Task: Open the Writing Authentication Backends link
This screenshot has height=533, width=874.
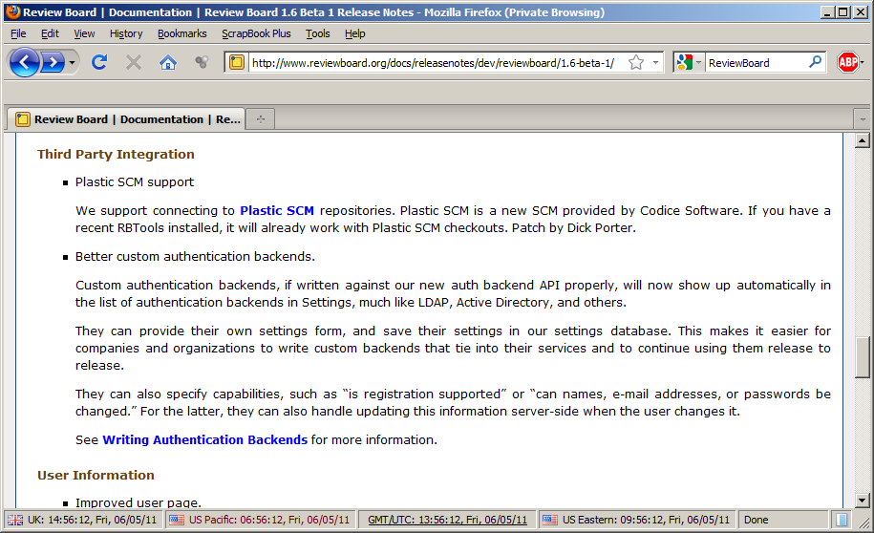Action: (x=205, y=440)
